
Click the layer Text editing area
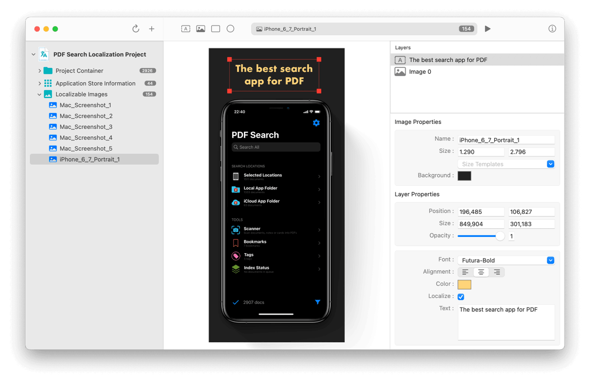tap(506, 323)
